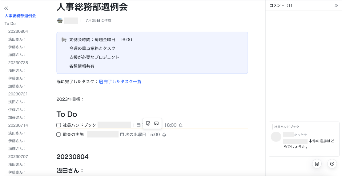Screen dimensions: 342x177
Task: Collapse the comment panel with double-chevron
Action: click(336, 6)
